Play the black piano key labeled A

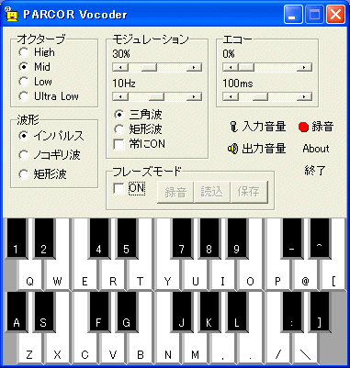(x=16, y=312)
